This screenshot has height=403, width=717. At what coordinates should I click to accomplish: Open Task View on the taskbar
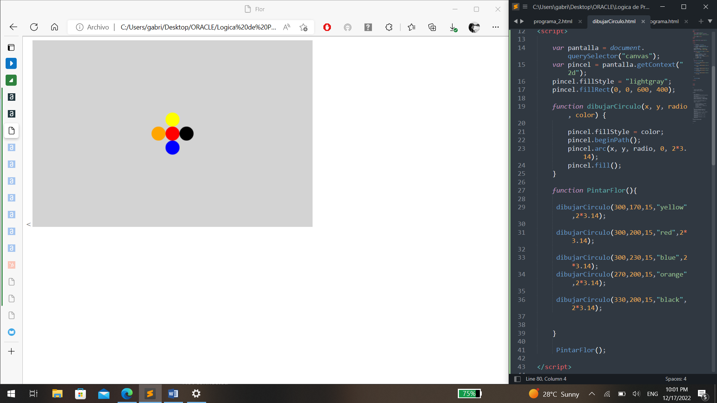[34, 394]
